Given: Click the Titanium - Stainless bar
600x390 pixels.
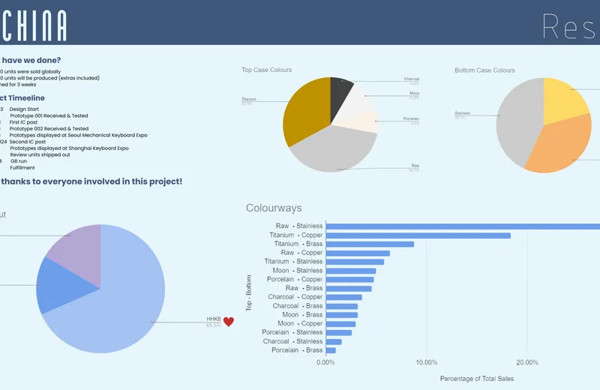Looking at the screenshot, I should tap(355, 262).
